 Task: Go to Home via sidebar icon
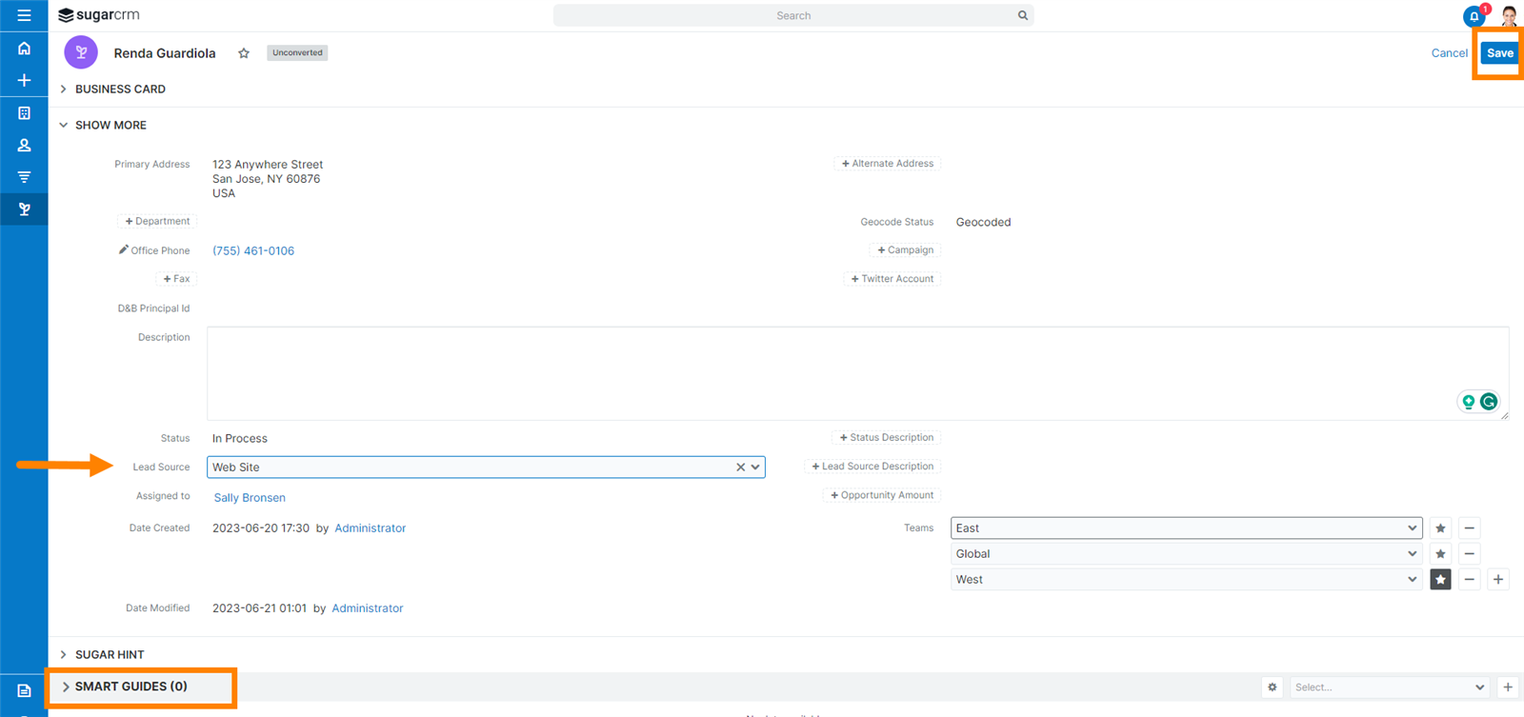coord(24,49)
